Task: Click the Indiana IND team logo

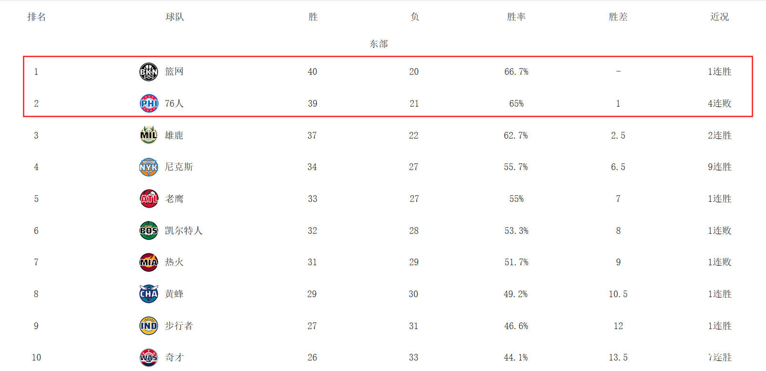Action: (x=149, y=326)
